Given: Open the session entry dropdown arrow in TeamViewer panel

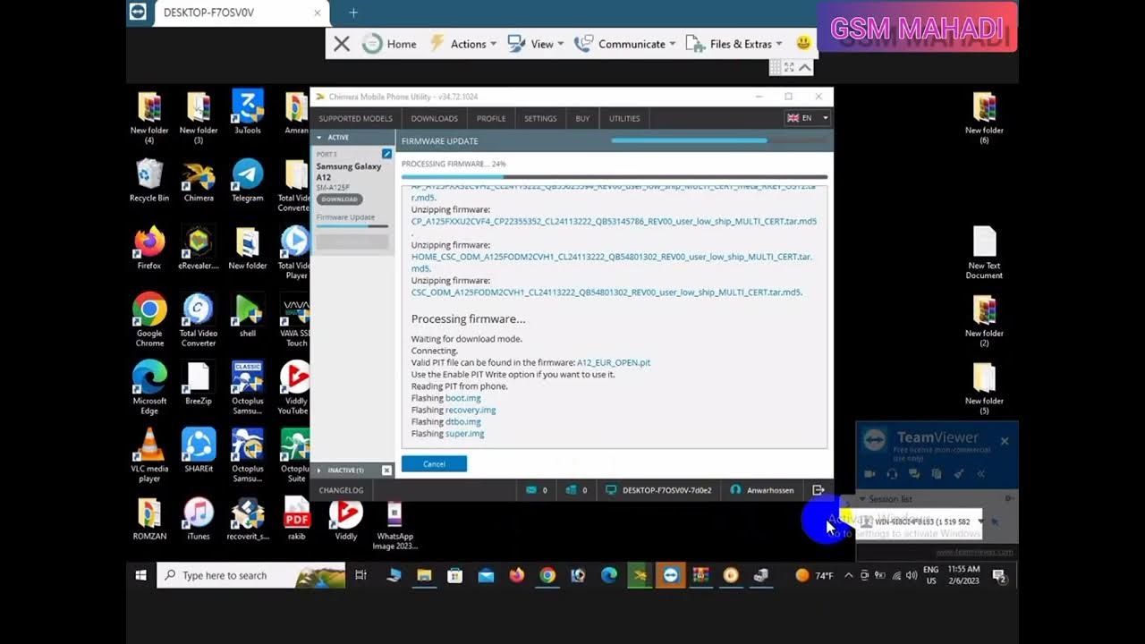Looking at the screenshot, I should (x=981, y=521).
